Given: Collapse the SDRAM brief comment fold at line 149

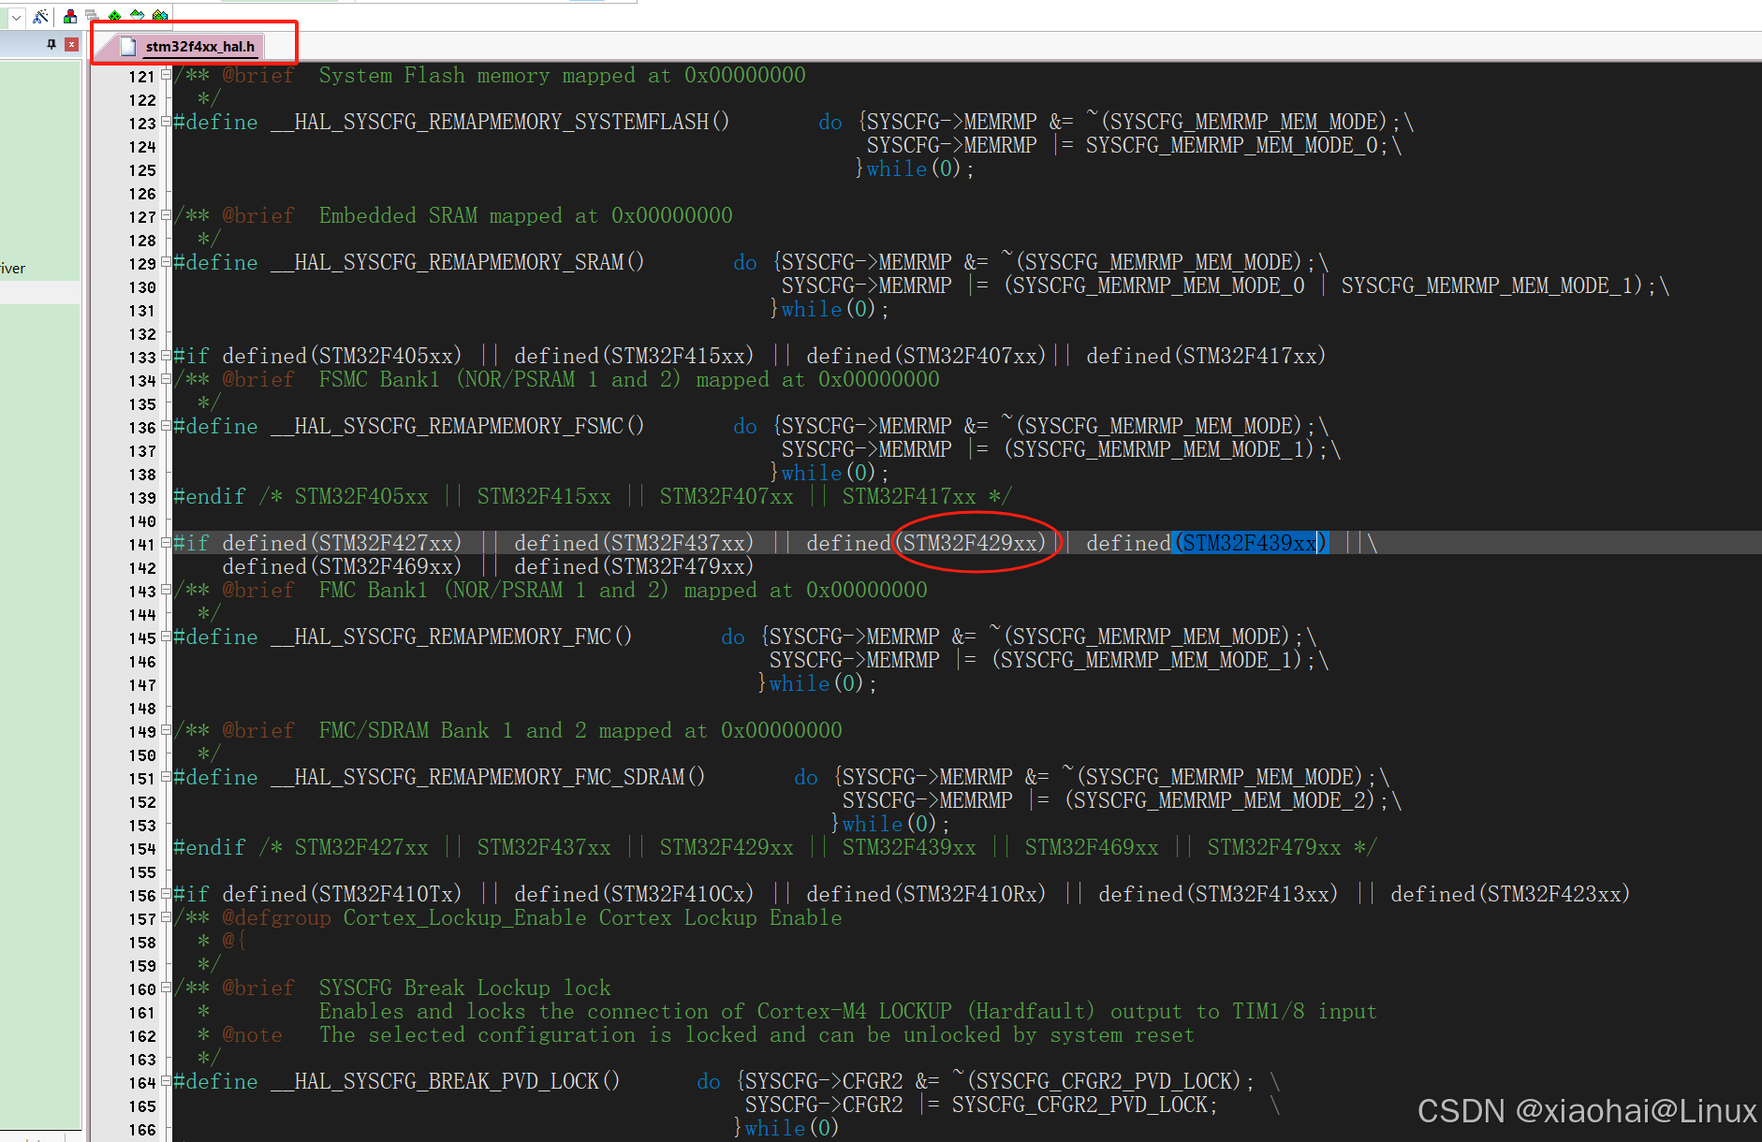Looking at the screenshot, I should [x=166, y=729].
